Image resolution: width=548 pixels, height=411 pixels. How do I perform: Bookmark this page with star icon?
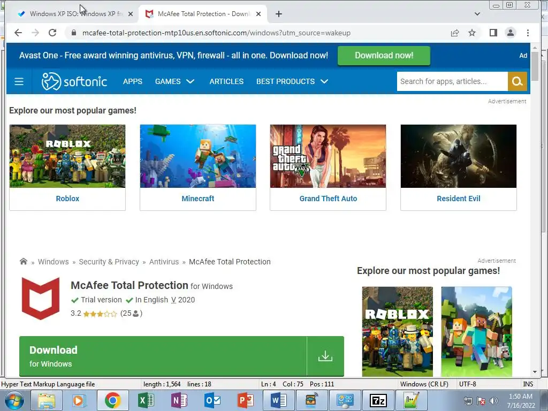click(472, 33)
